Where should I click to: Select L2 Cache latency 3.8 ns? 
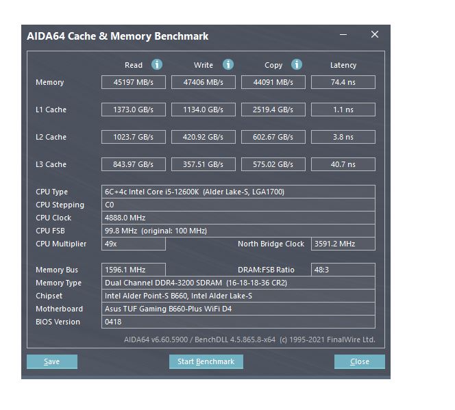343,137
